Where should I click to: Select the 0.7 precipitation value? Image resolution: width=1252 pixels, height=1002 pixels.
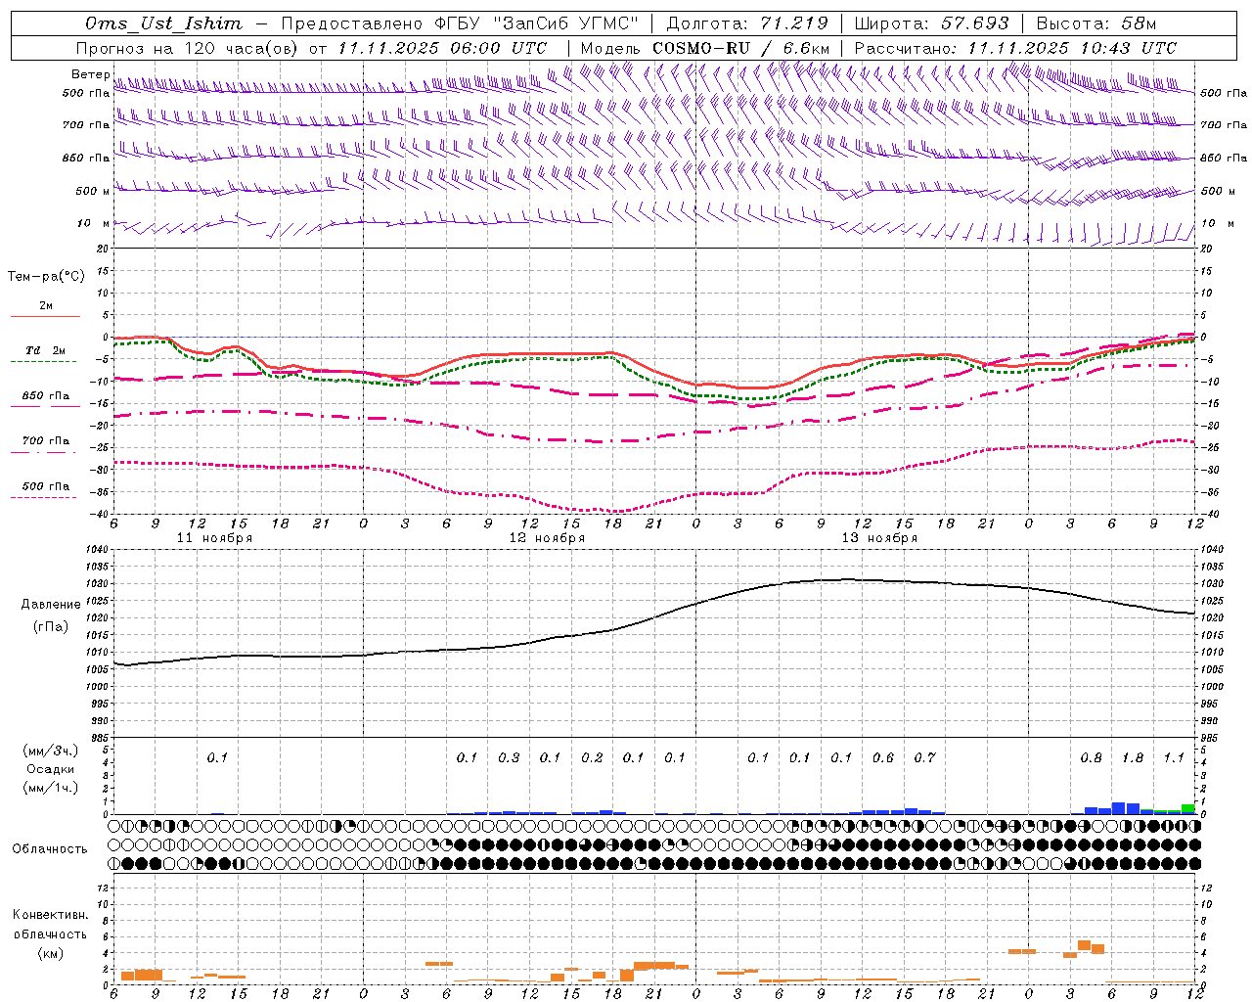point(924,757)
